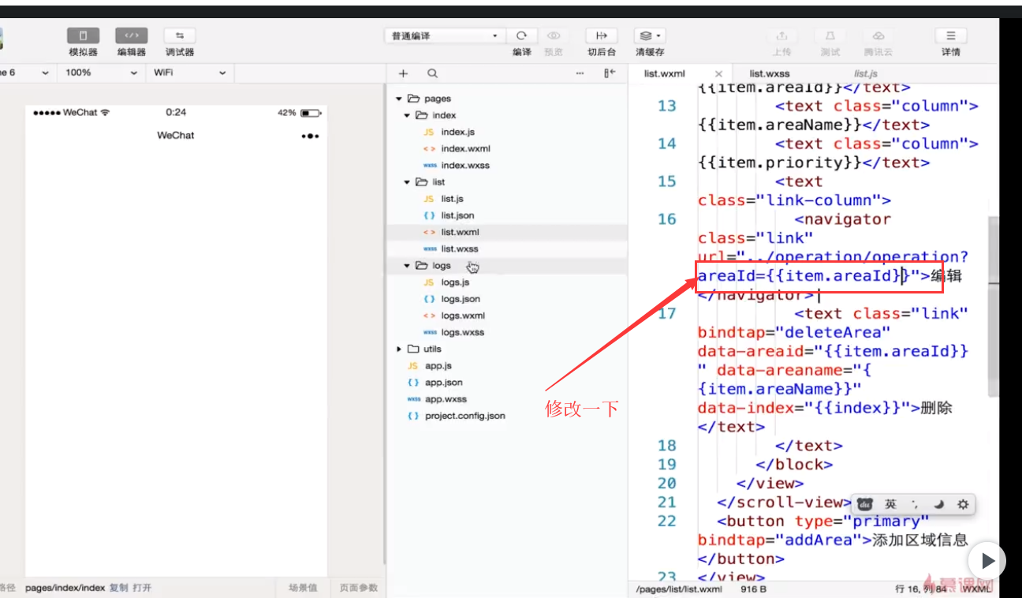This screenshot has width=1022, height=598.
Task: Open input method settings gear icon
Action: point(963,504)
